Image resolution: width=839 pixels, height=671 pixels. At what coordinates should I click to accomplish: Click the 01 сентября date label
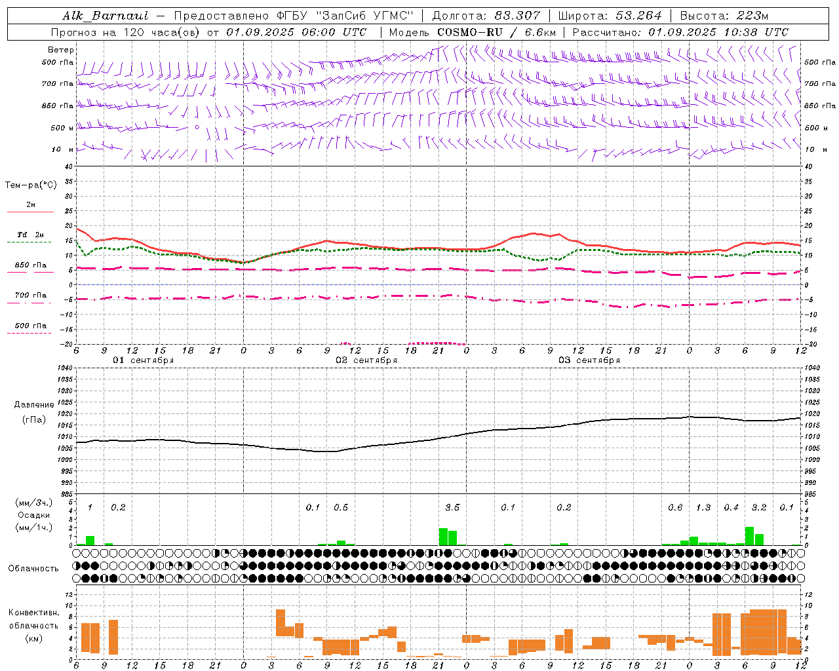[x=143, y=360]
